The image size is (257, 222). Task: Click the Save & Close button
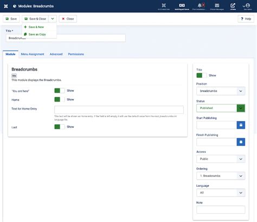click(x=35, y=19)
